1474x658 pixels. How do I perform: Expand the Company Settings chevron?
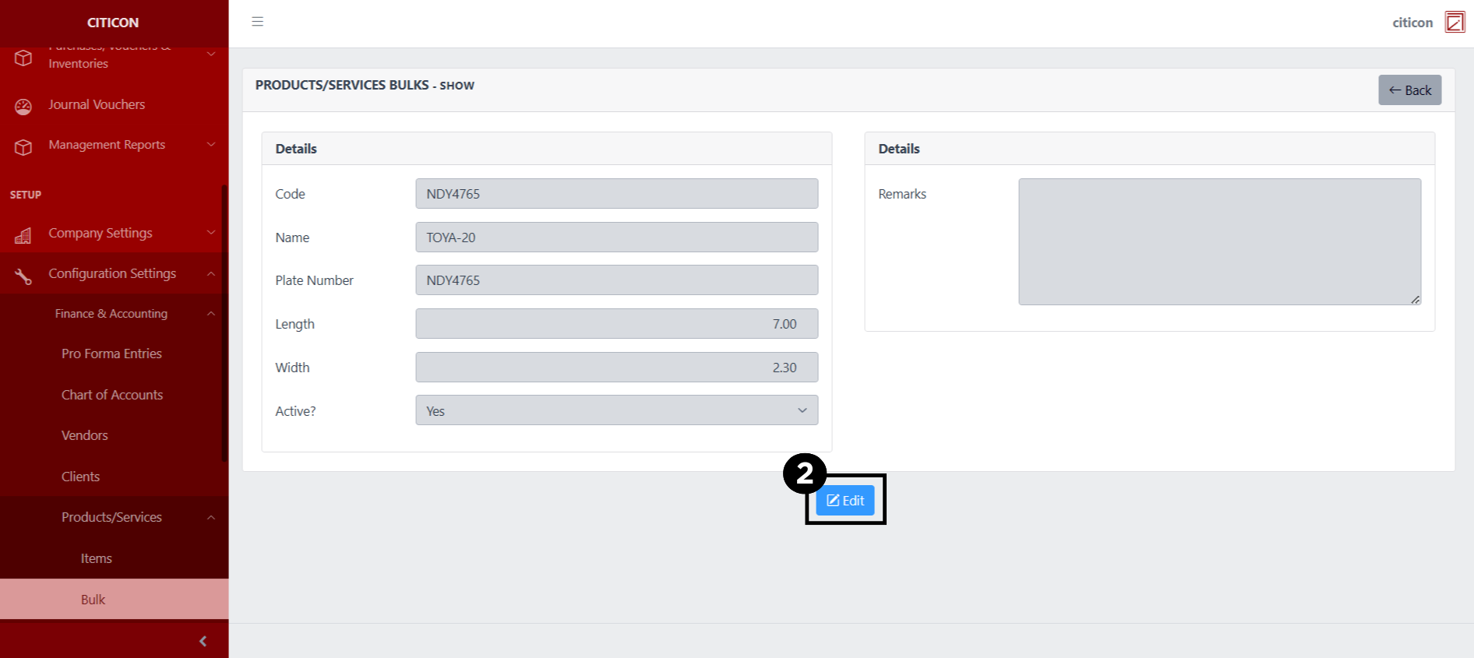(211, 232)
